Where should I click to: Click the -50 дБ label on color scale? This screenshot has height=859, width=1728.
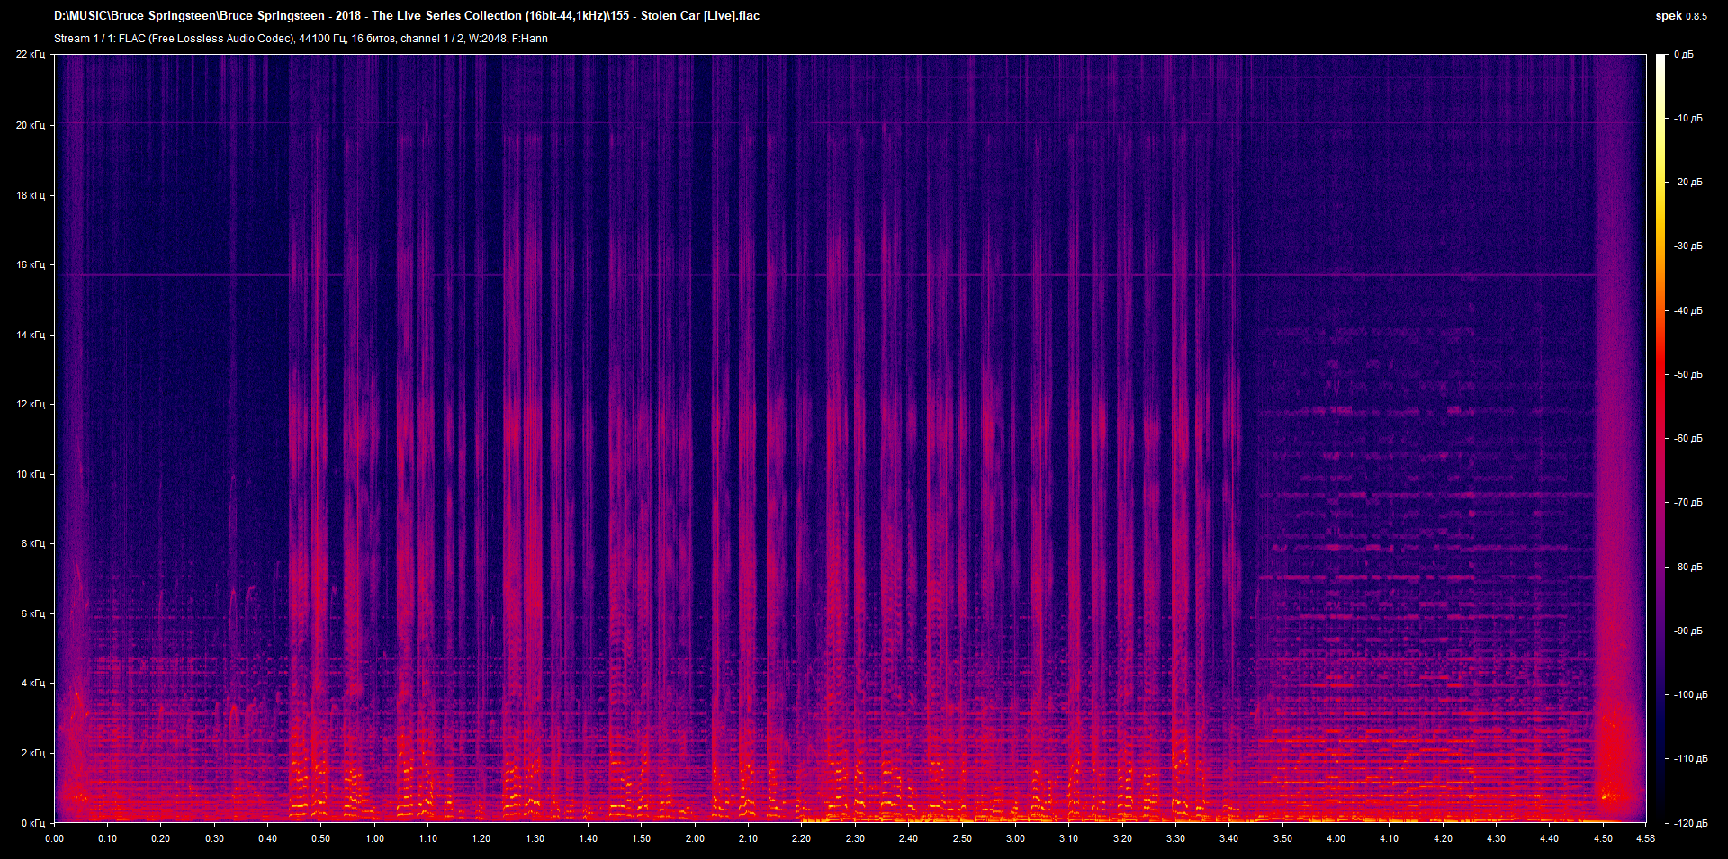click(1687, 375)
